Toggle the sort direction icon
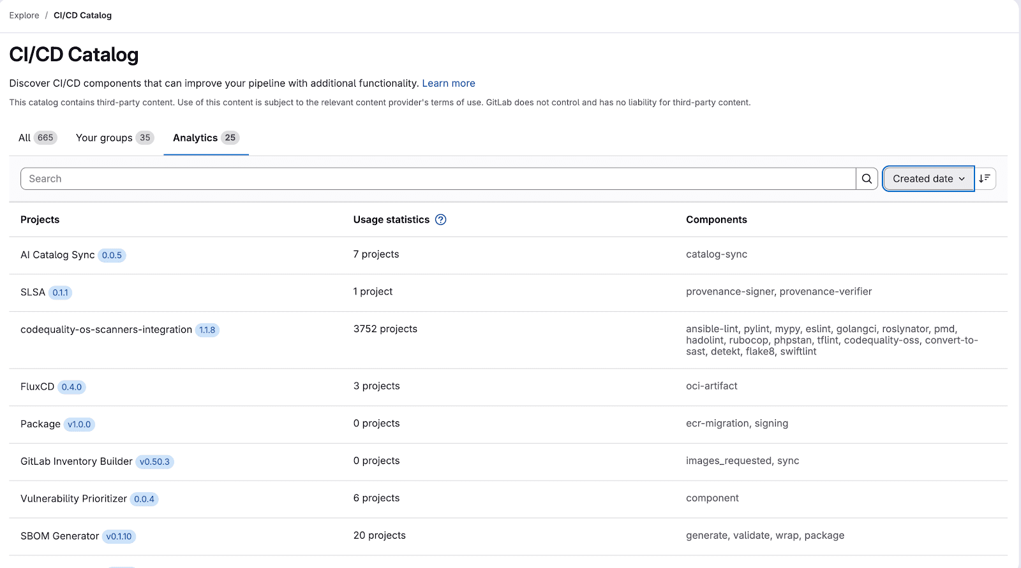Viewport: 1021px width, 568px height. coord(985,178)
